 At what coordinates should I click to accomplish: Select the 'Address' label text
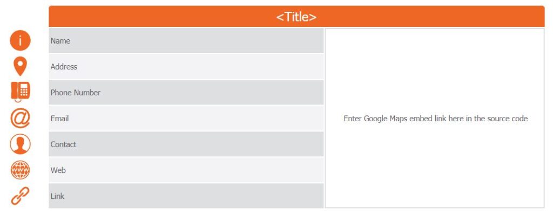click(64, 66)
